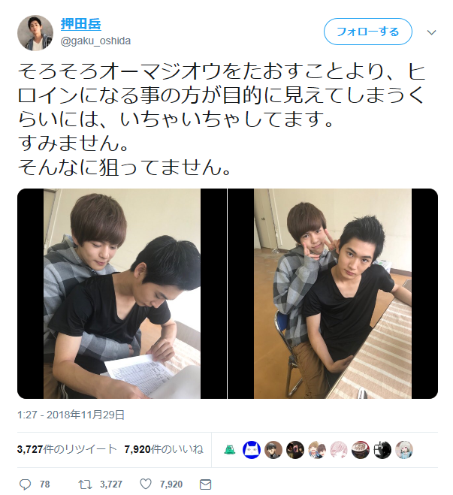Click the reply speech bubble icon
453x495 pixels.
click(x=26, y=484)
